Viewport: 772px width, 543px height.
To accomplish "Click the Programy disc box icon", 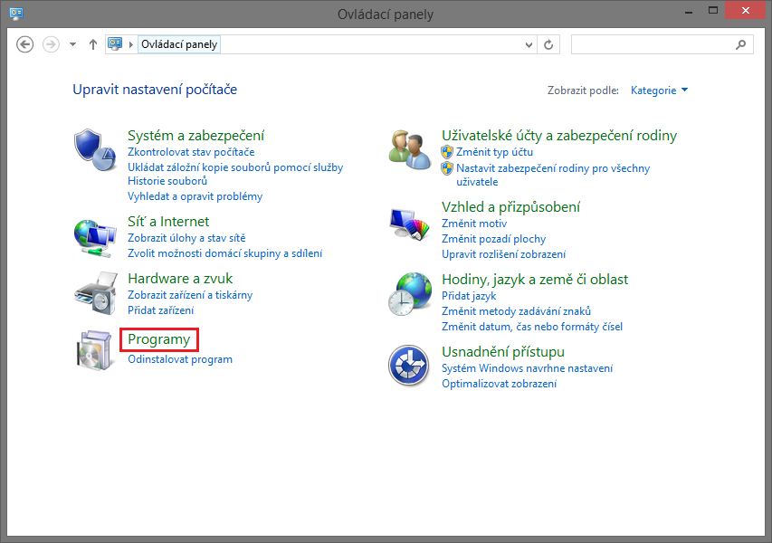I will coord(95,349).
